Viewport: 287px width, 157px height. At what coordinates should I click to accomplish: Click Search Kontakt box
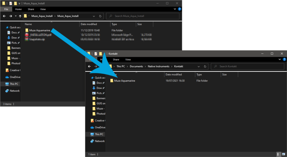248,66
